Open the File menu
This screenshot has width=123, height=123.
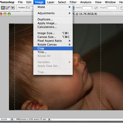coord(20,2)
